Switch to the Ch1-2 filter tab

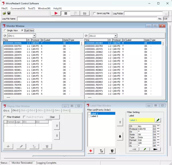pos(15,110)
